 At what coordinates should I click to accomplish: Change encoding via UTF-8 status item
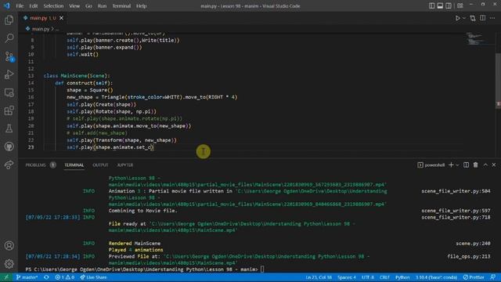click(x=368, y=277)
